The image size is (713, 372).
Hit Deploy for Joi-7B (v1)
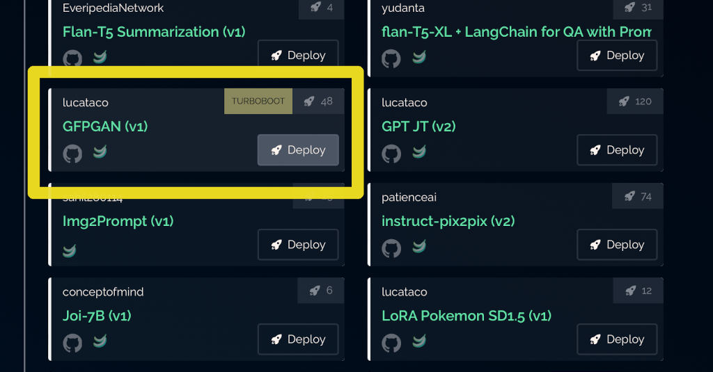tap(298, 339)
